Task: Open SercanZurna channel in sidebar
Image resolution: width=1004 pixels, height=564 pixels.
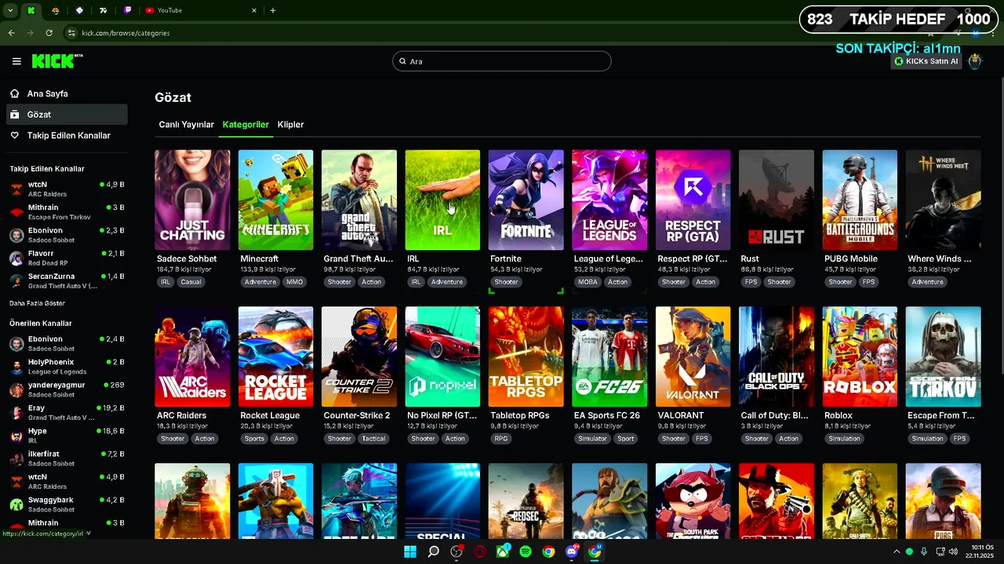Action: point(66,280)
